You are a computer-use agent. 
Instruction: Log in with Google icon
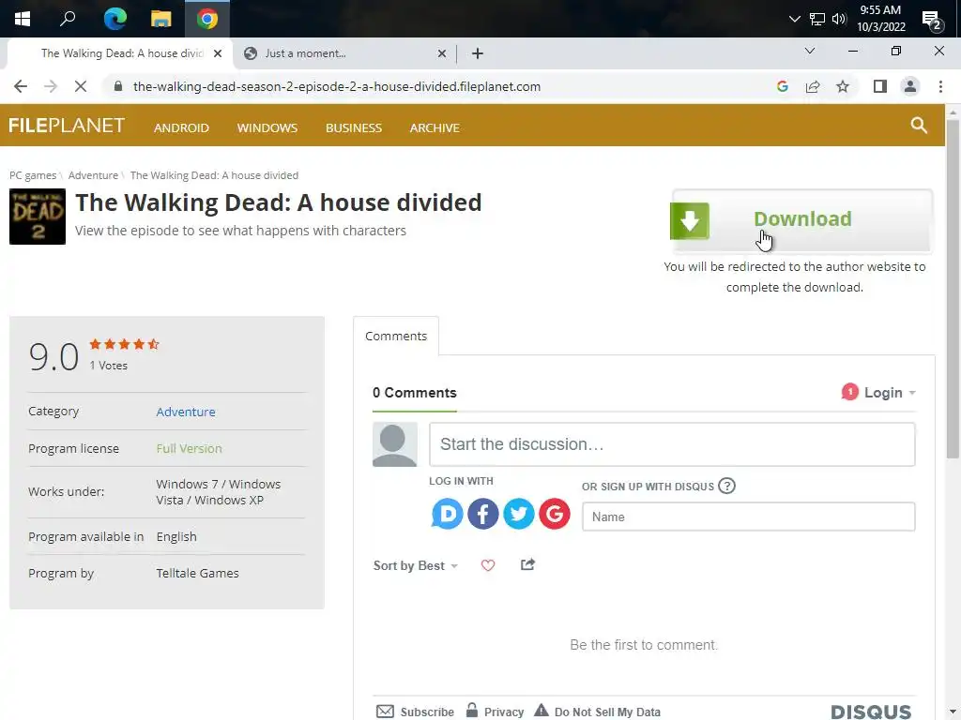[x=555, y=514]
